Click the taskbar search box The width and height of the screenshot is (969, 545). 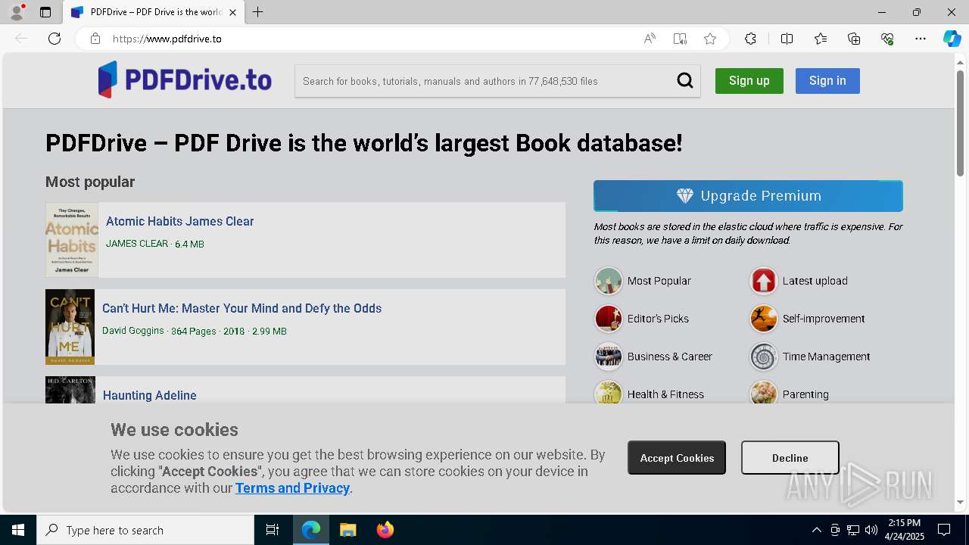point(145,530)
